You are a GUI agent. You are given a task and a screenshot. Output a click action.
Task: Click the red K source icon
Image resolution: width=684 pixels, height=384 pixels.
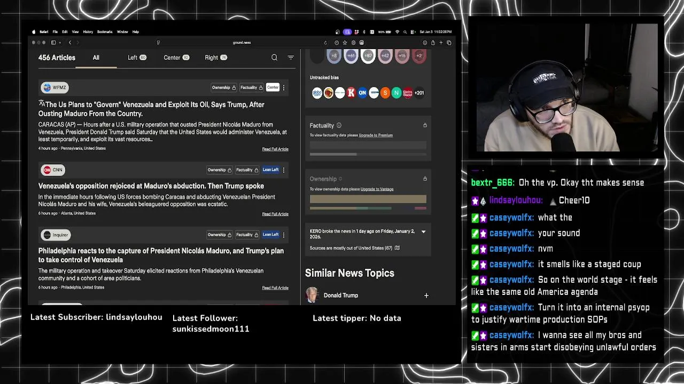[351, 93]
